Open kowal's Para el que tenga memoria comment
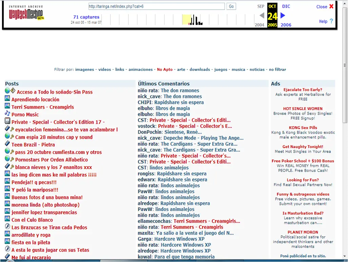This screenshot has height=262, width=348. pos(185,257)
